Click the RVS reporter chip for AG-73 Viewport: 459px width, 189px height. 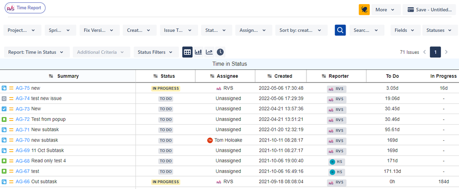[337, 109]
